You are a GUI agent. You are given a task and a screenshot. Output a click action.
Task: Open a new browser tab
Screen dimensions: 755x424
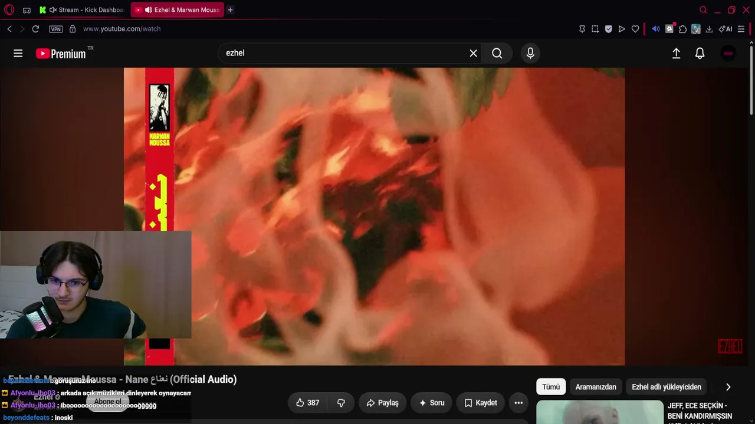[230, 10]
